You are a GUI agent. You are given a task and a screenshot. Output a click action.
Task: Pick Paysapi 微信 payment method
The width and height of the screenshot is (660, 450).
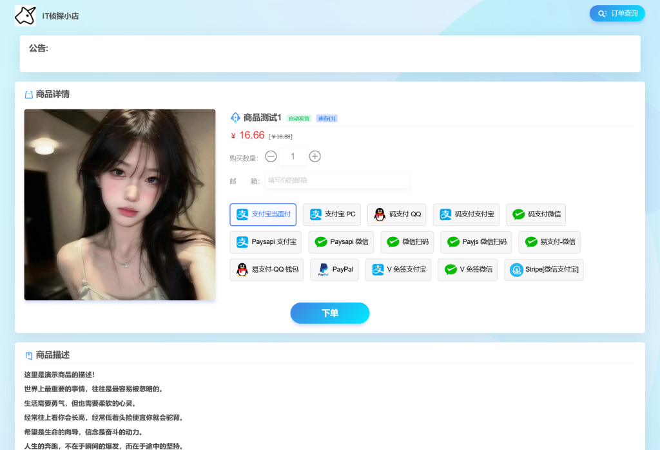click(341, 242)
